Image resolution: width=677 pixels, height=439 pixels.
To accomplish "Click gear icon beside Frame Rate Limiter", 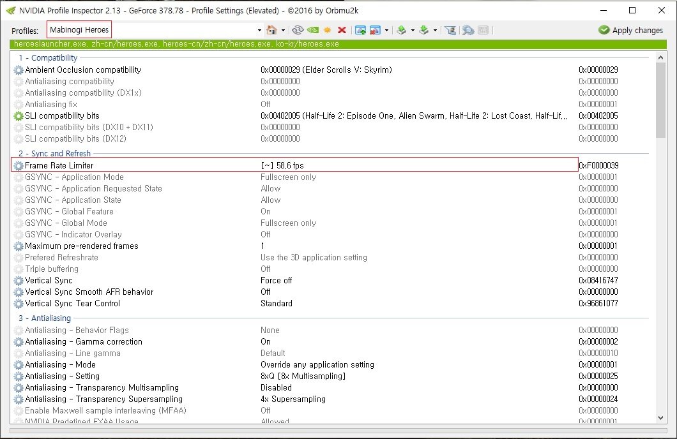I will pos(18,166).
